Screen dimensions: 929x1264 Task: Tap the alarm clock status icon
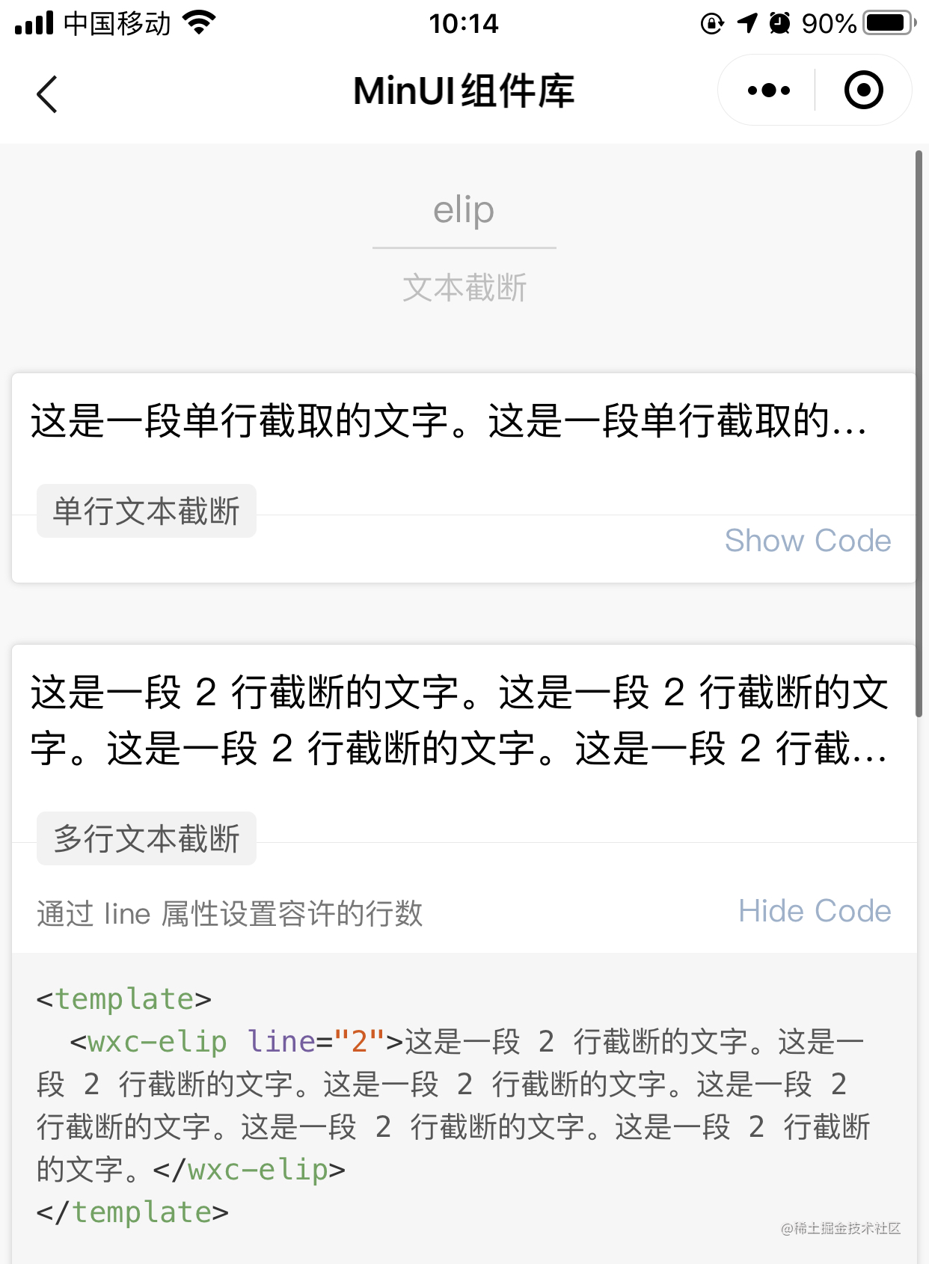point(779,23)
